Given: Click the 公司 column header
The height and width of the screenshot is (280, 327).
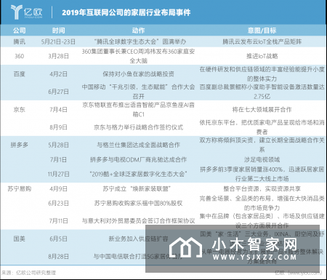Looking at the screenshot, I should click(20, 31).
